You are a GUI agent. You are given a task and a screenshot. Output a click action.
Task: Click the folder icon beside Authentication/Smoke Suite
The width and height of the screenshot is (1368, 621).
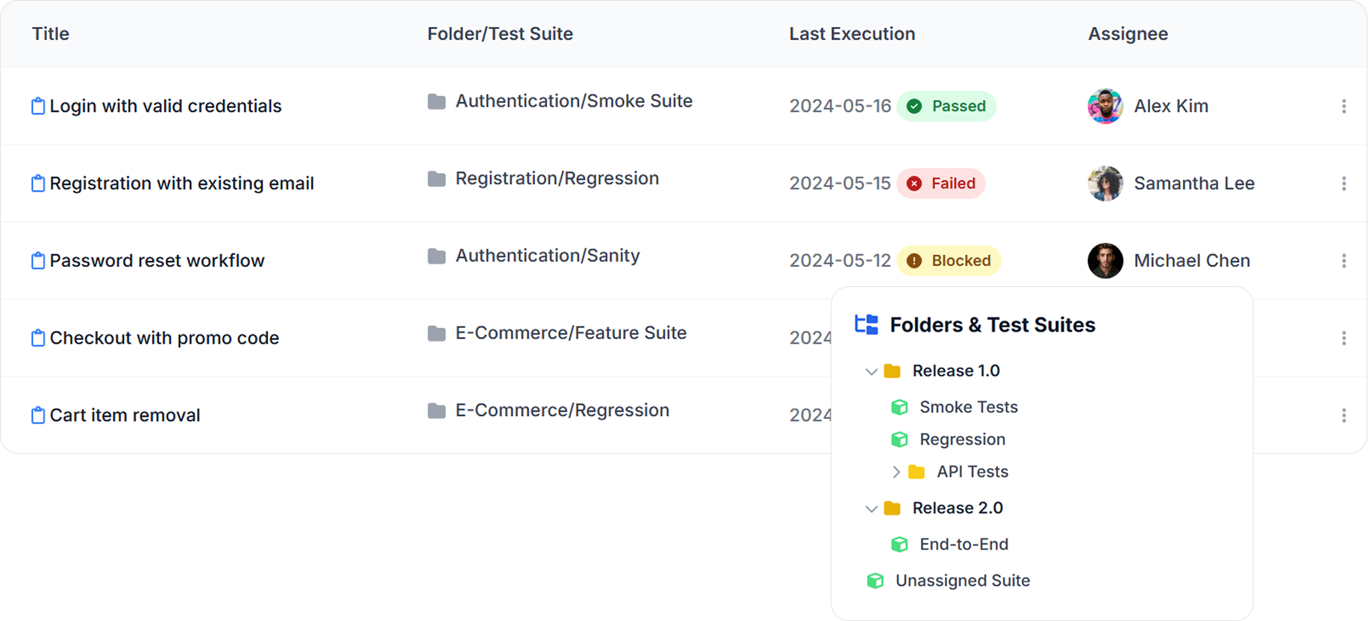click(x=437, y=102)
